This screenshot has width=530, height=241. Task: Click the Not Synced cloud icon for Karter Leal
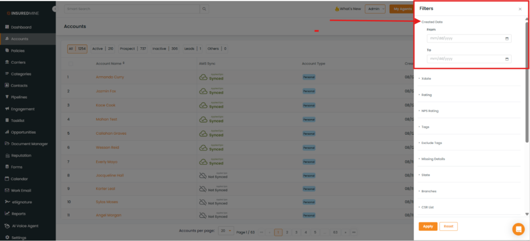coord(203,189)
